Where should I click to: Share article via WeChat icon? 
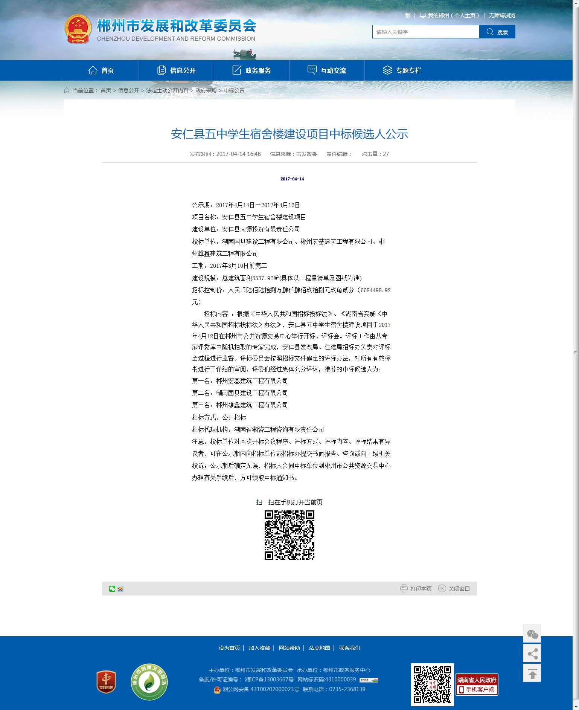coord(112,589)
